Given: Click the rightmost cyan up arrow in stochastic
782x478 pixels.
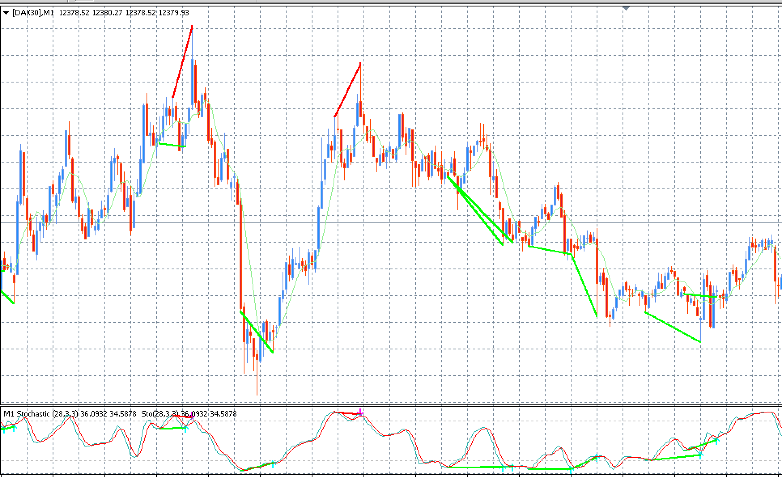Looking at the screenshot, I should [716, 442].
